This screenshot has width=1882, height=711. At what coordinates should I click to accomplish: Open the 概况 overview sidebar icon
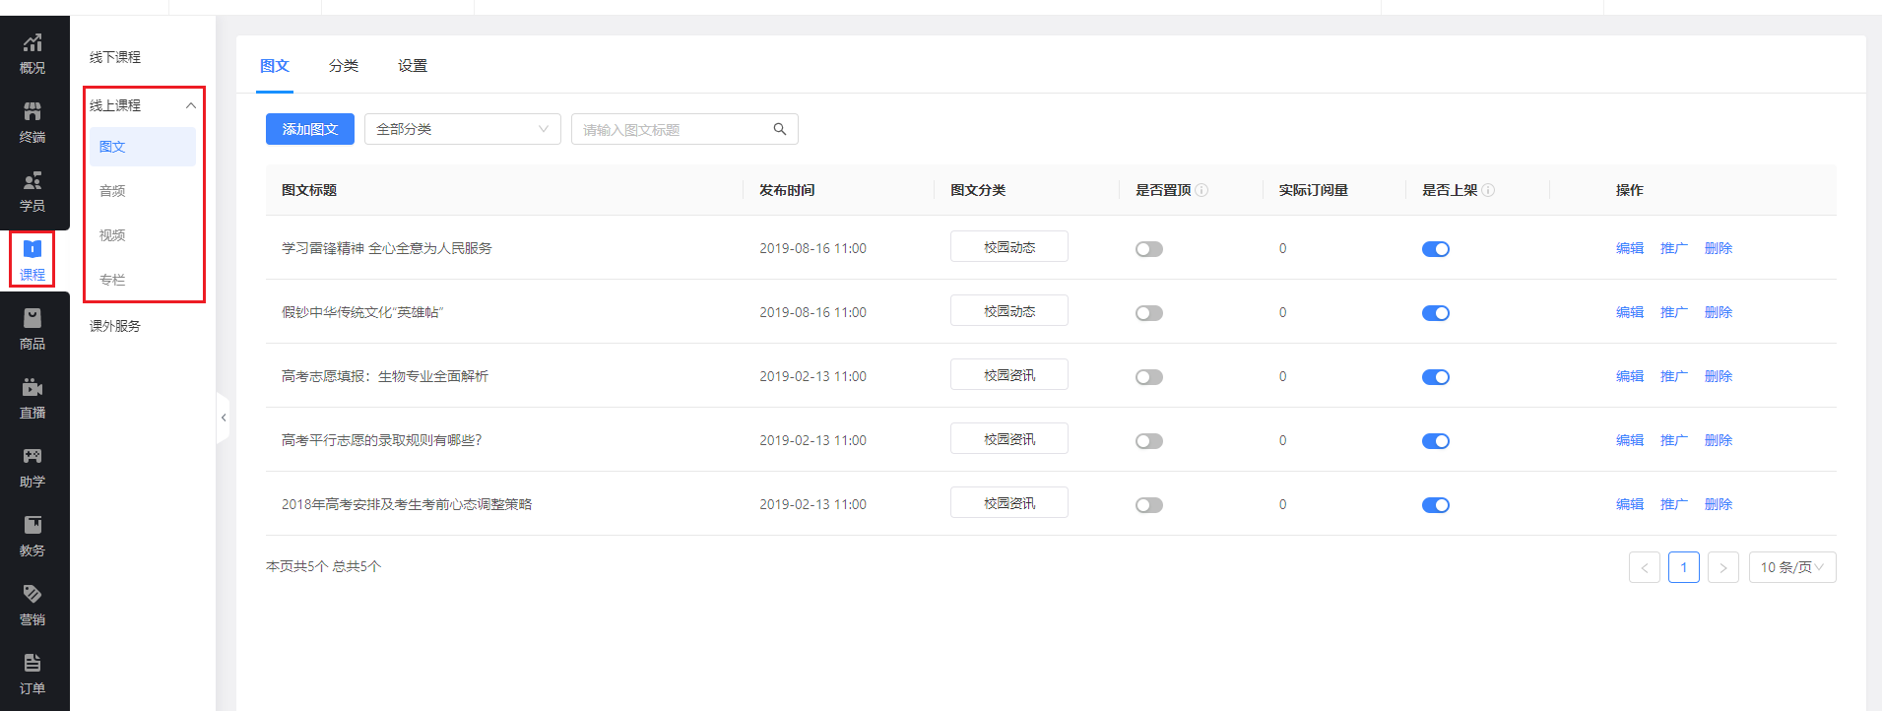point(32,53)
